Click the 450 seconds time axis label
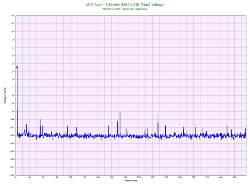This screenshot has width=250, height=187. [221, 177]
